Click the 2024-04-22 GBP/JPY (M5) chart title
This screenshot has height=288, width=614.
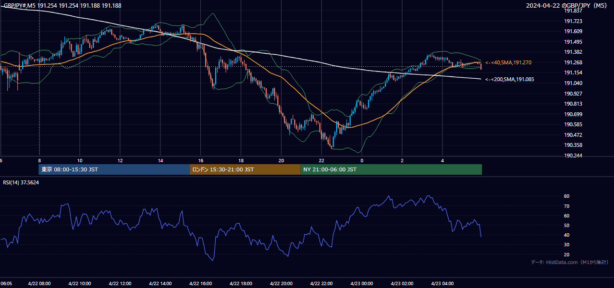(x=566, y=5)
